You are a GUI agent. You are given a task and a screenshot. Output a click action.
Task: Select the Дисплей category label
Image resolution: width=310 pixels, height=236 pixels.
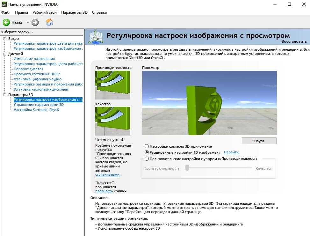tap(15, 54)
